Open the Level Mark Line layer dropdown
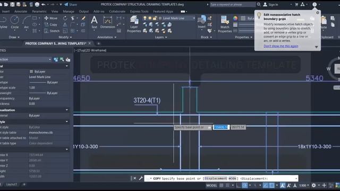Screen dimensions: 340x191 point(169,18)
